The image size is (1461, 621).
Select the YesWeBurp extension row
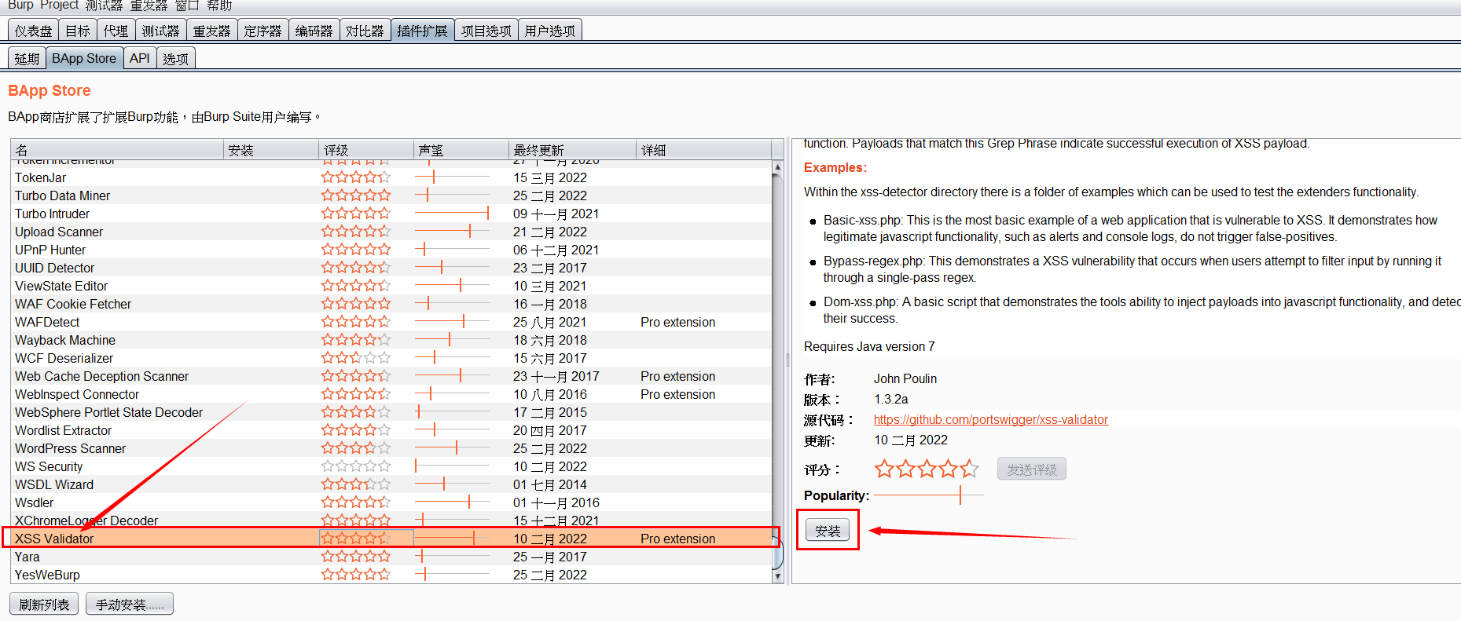pyautogui.click(x=391, y=575)
